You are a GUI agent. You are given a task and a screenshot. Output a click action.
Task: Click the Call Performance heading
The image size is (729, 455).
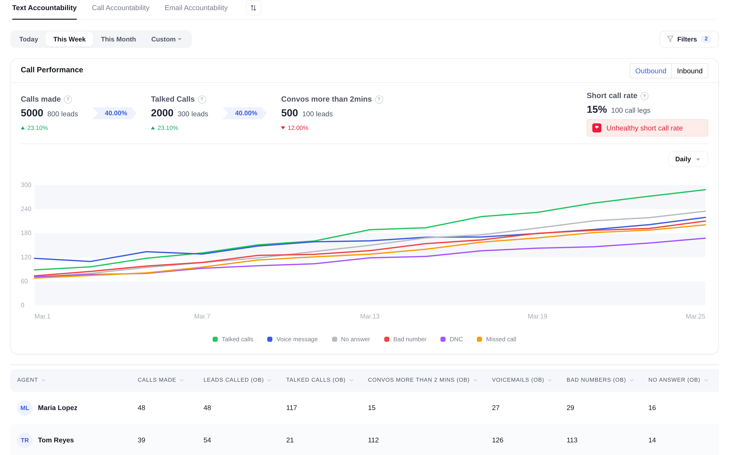tap(52, 70)
